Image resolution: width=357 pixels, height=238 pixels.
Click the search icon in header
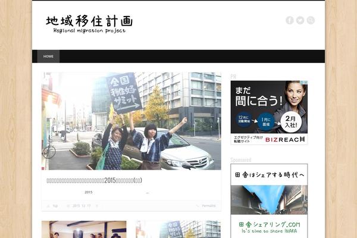coord(311,20)
